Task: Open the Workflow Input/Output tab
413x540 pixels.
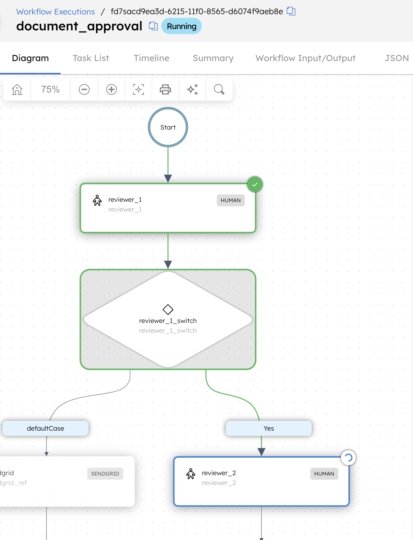Action: point(306,58)
